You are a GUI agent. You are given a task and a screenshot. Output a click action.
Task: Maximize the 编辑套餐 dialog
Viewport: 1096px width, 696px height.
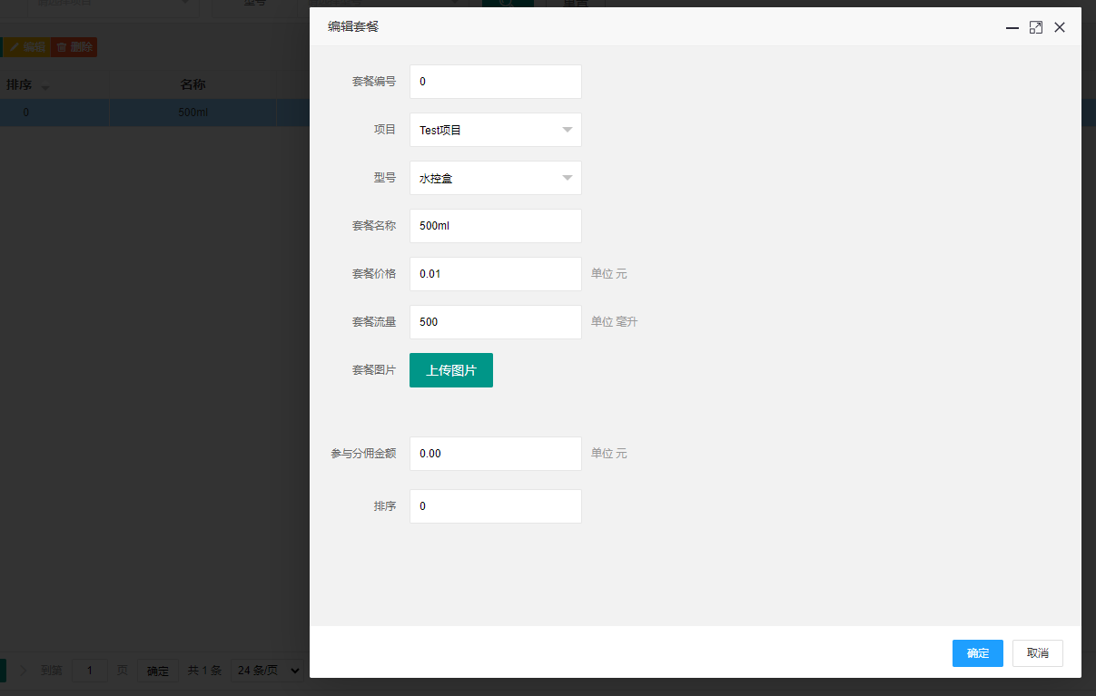(x=1036, y=28)
